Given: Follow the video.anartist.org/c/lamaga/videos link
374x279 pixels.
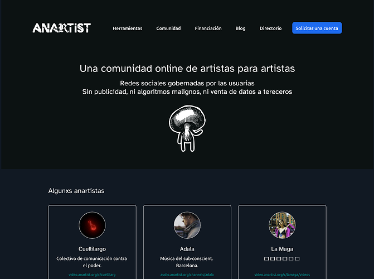Looking at the screenshot, I should pos(282,275).
